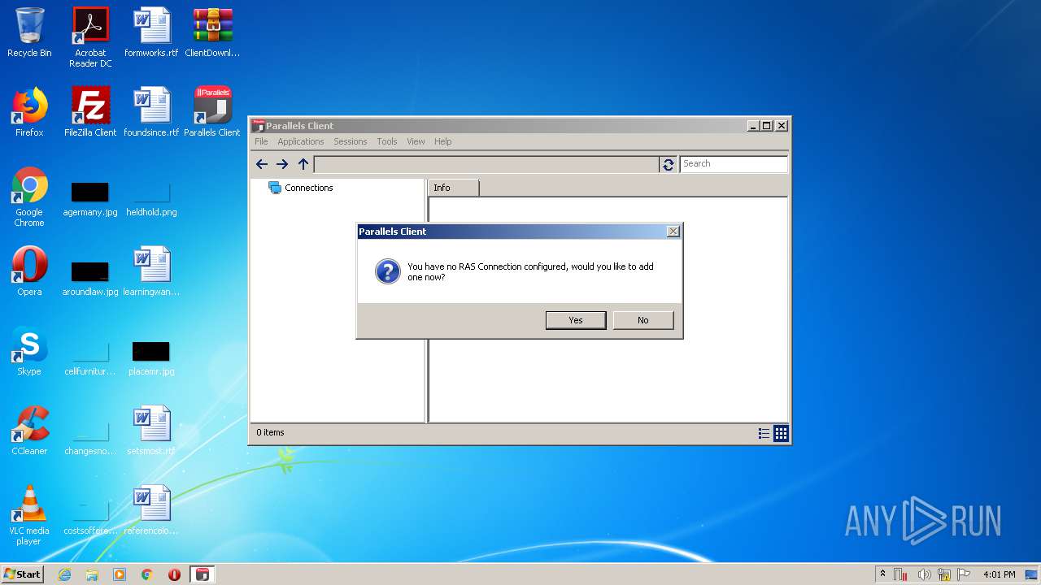Click No in the Parallels Client dialog
The image size is (1041, 585).
643,320
